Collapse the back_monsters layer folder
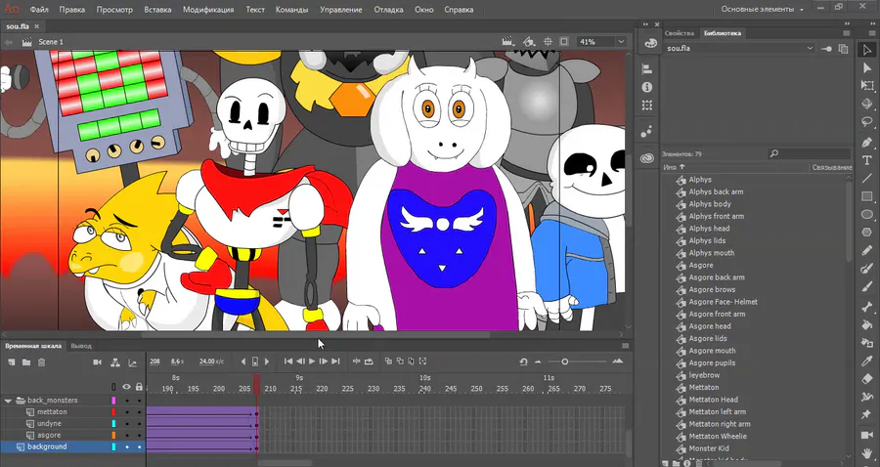 (x=8, y=401)
